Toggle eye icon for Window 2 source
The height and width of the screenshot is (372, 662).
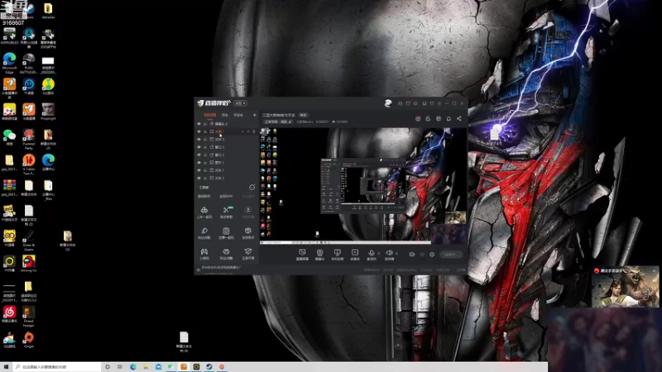[199, 155]
